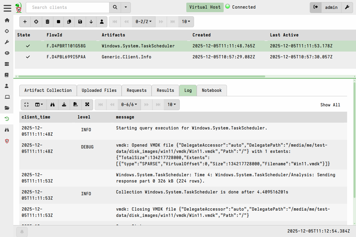Open the column visibility selector in the log toolbar

click(39, 105)
